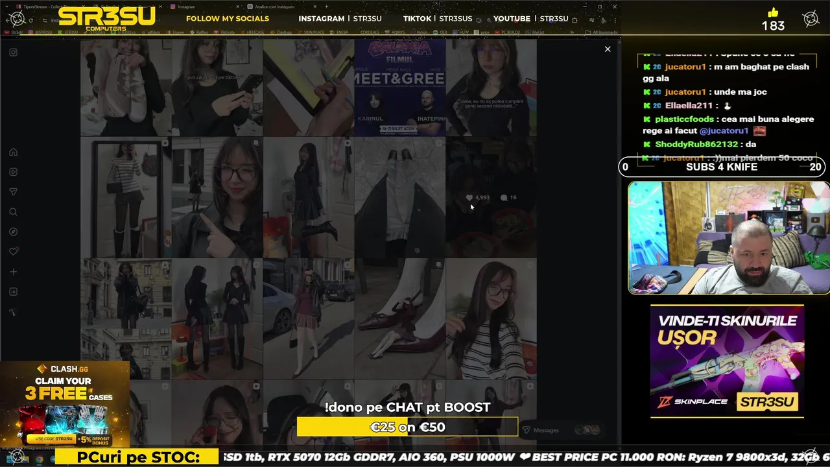Click the 4,993 likes count on the hovered post
830x467 pixels.
478,197
